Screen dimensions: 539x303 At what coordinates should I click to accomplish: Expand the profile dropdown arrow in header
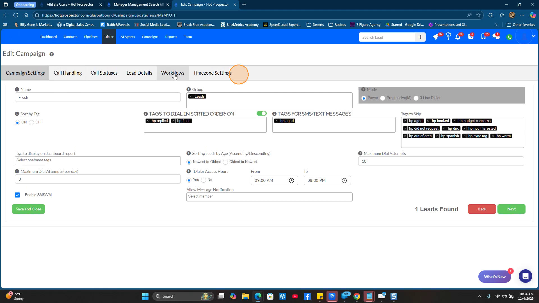coord(533,36)
